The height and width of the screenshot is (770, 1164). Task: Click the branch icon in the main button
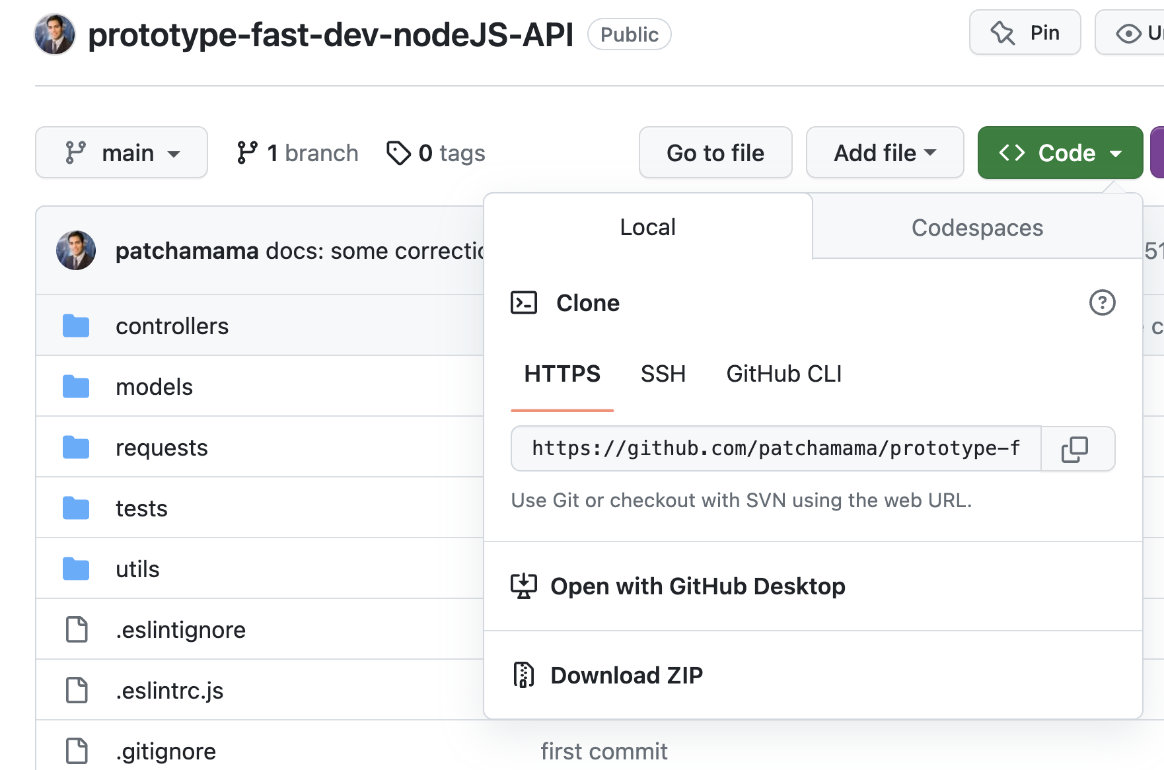[75, 153]
